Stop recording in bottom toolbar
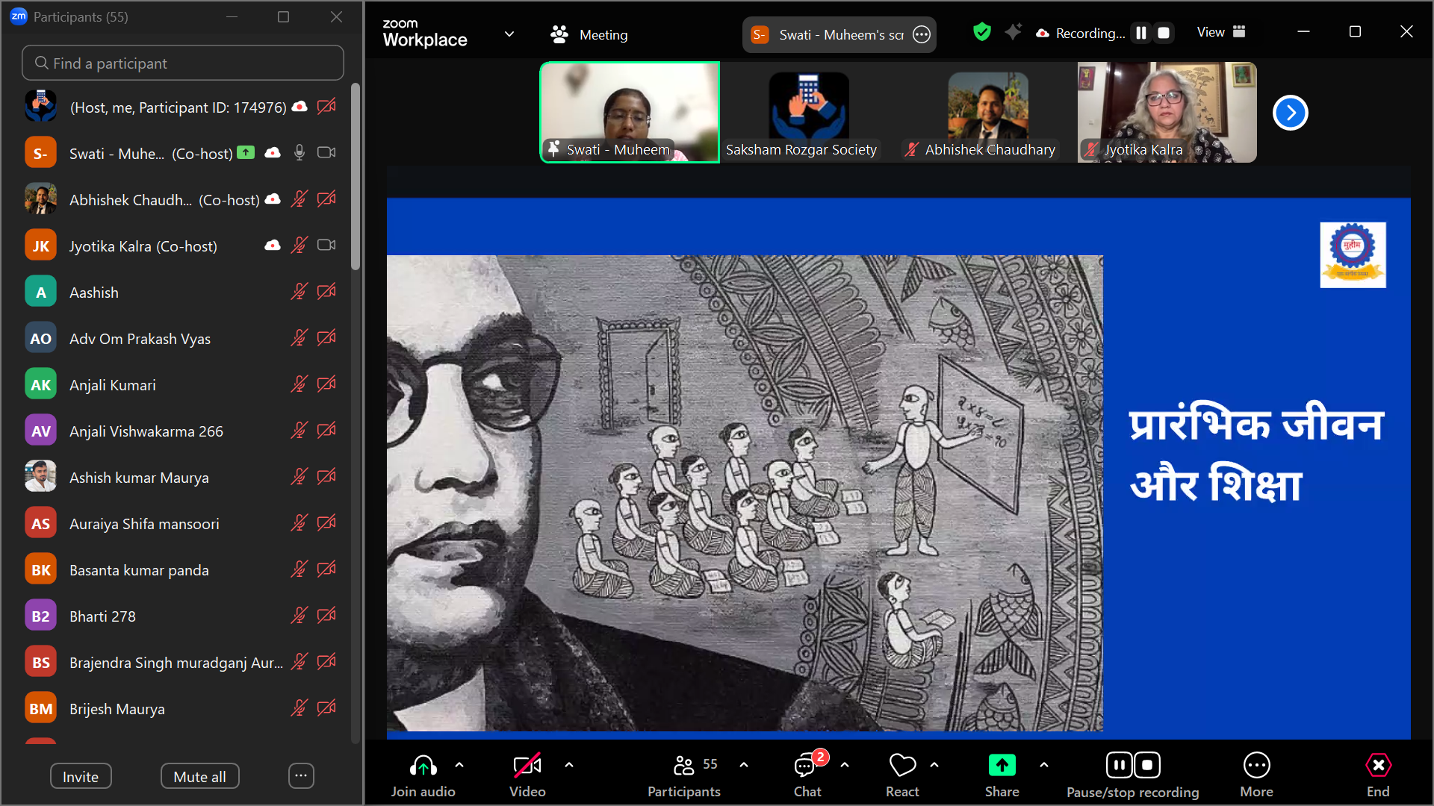 tap(1147, 765)
